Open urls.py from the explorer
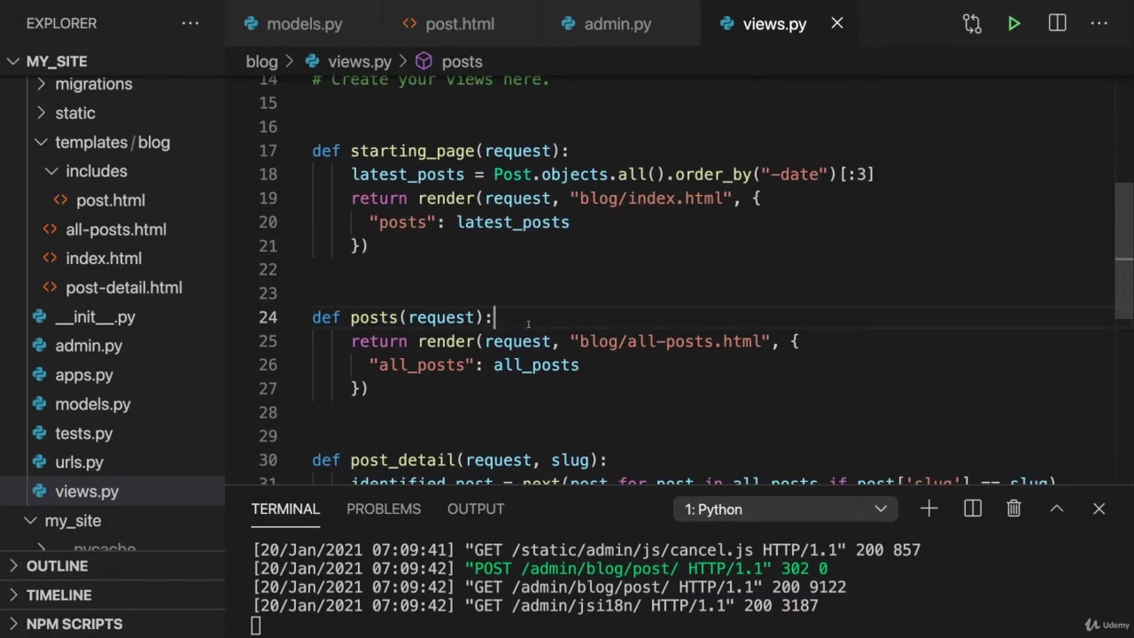Screen dimensions: 1134x638 79,463
